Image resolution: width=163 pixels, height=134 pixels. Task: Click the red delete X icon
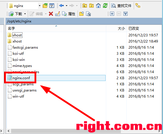tap(51, 14)
